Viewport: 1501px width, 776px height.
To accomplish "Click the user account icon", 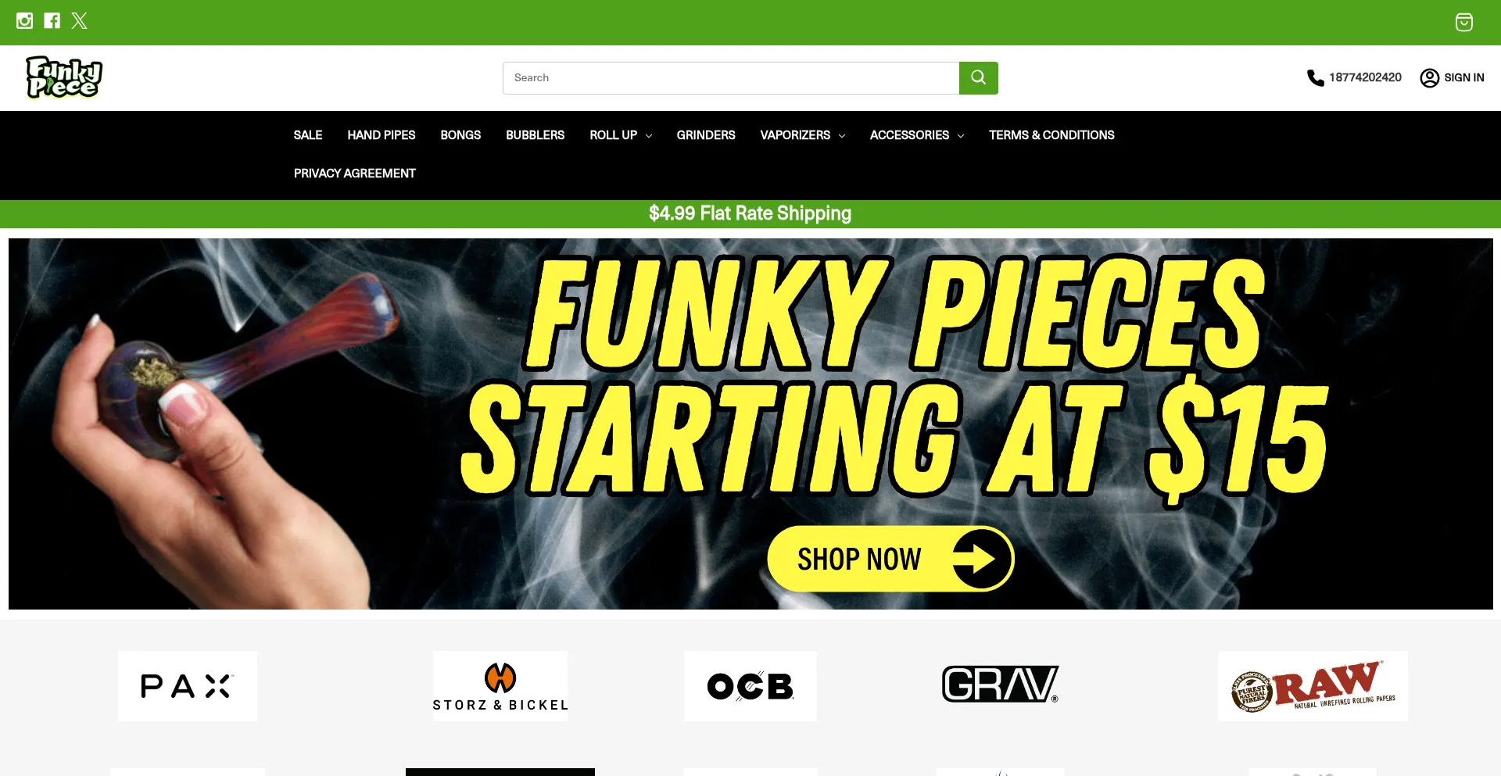I will point(1429,77).
